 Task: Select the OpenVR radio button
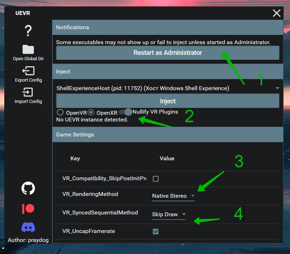pos(60,112)
